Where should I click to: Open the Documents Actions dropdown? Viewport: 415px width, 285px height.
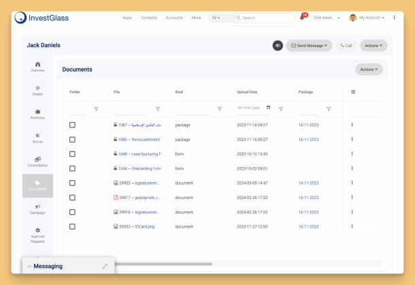pos(369,70)
